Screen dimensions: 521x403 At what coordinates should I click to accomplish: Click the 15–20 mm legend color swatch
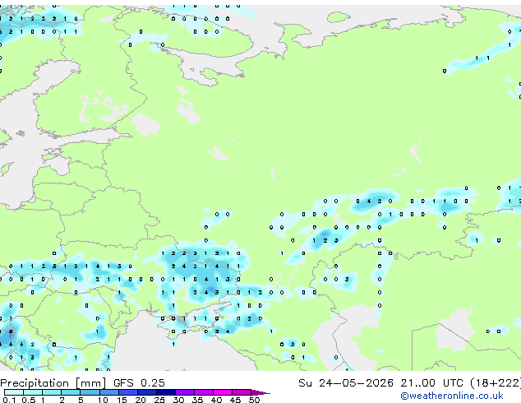click(x=127, y=392)
